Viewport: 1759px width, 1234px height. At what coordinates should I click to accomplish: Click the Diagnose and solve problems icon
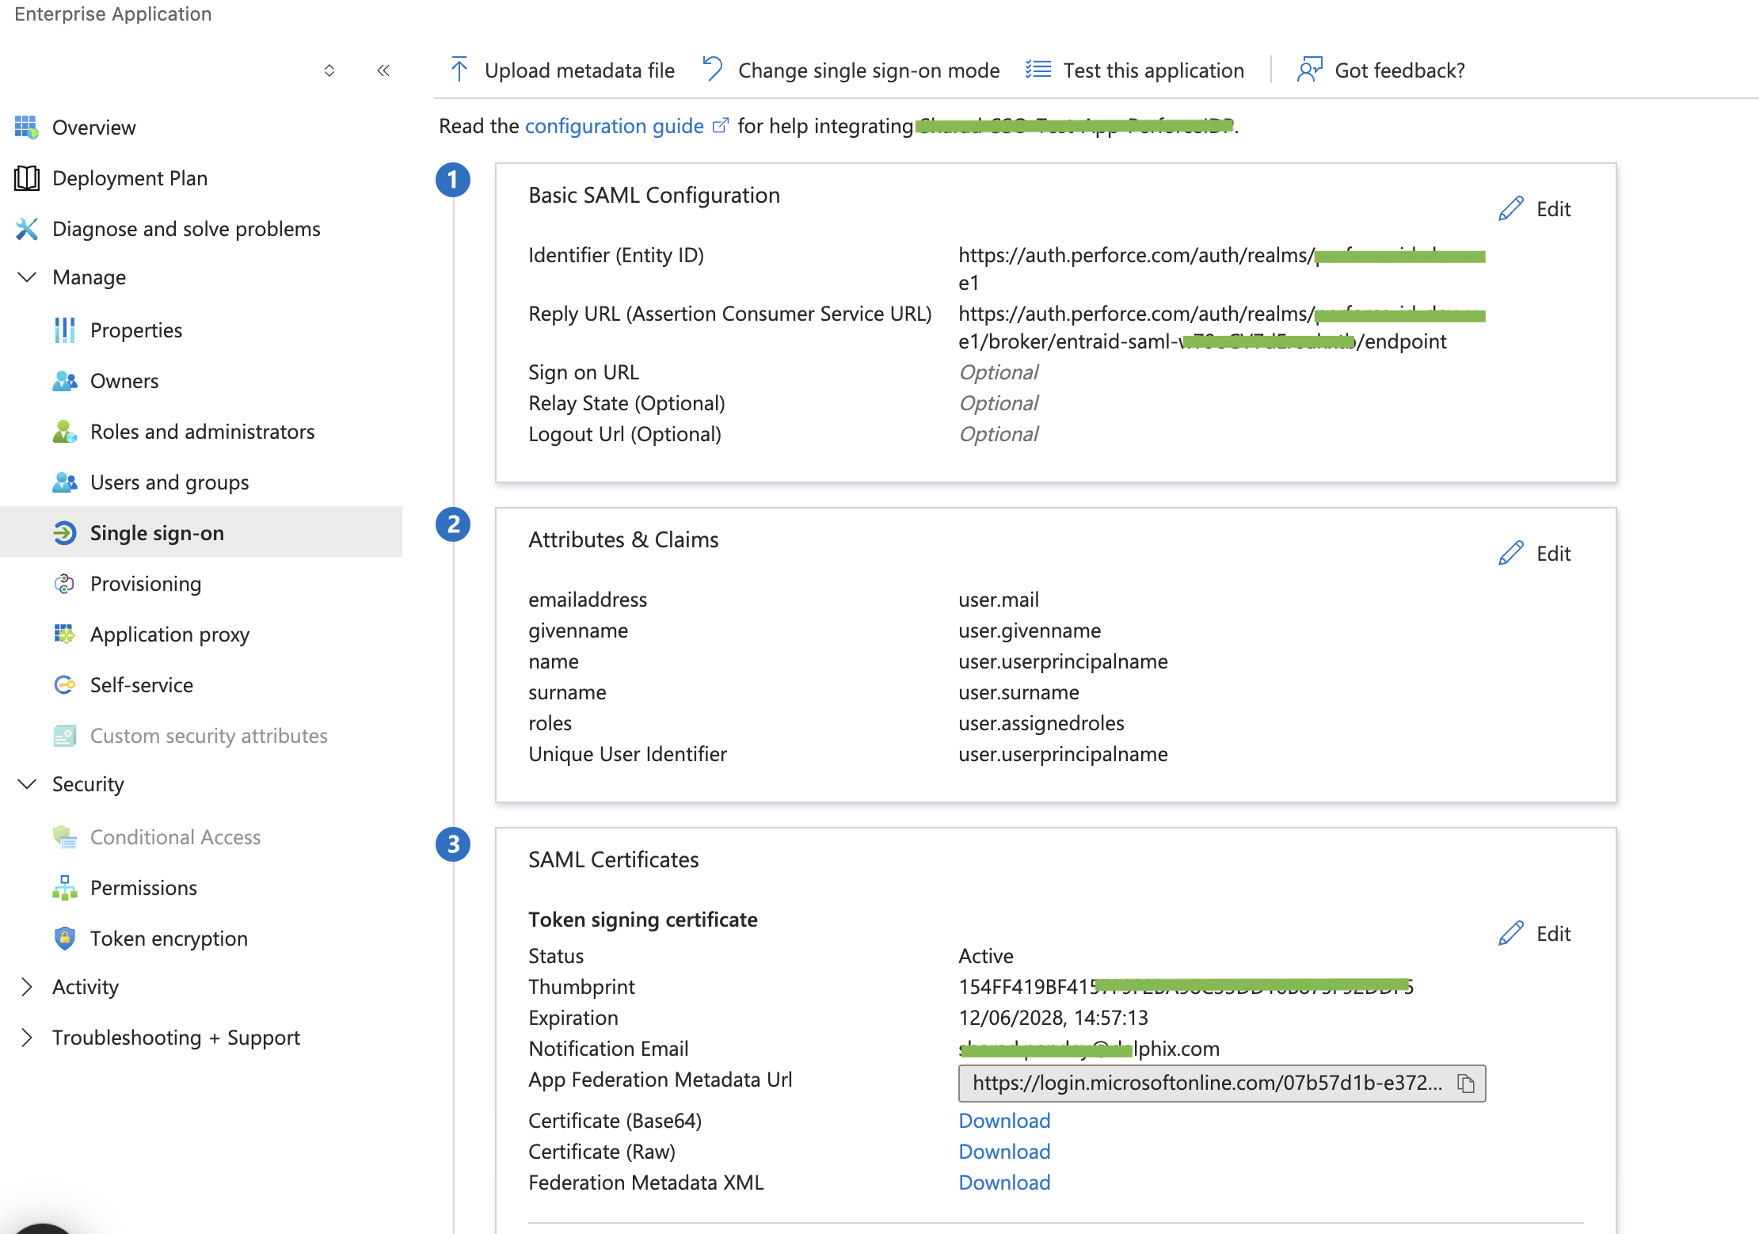pyautogui.click(x=27, y=229)
